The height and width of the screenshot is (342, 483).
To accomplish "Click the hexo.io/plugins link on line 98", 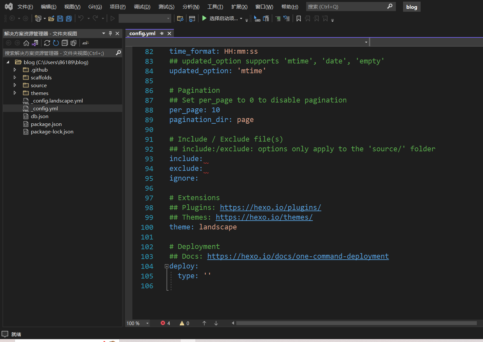I will (270, 208).
